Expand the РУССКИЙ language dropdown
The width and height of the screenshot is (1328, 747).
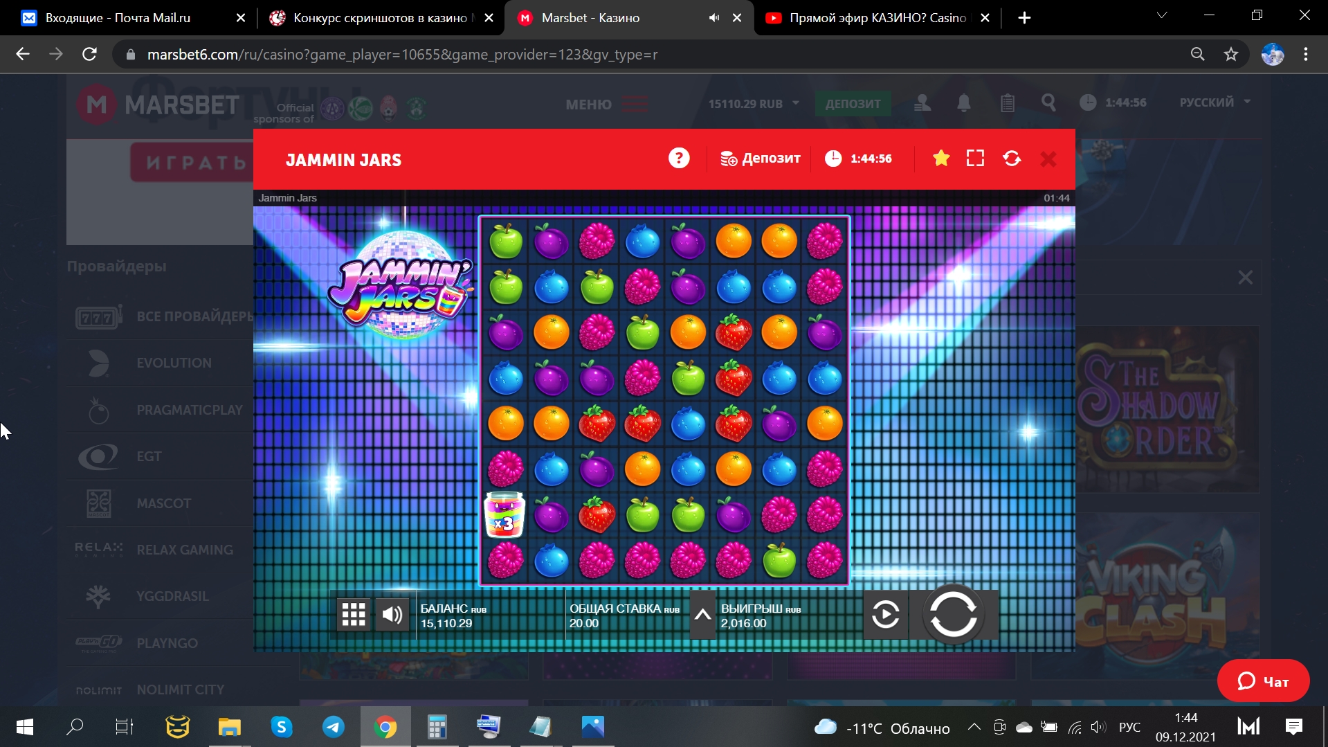tap(1215, 102)
